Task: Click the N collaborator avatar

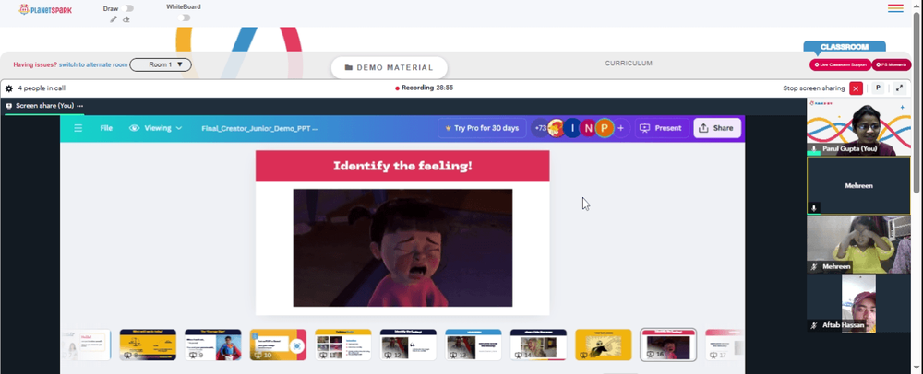Action: click(x=588, y=128)
